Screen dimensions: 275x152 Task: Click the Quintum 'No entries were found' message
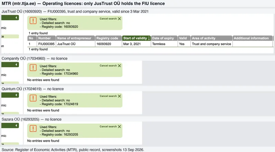pos(43,110)
